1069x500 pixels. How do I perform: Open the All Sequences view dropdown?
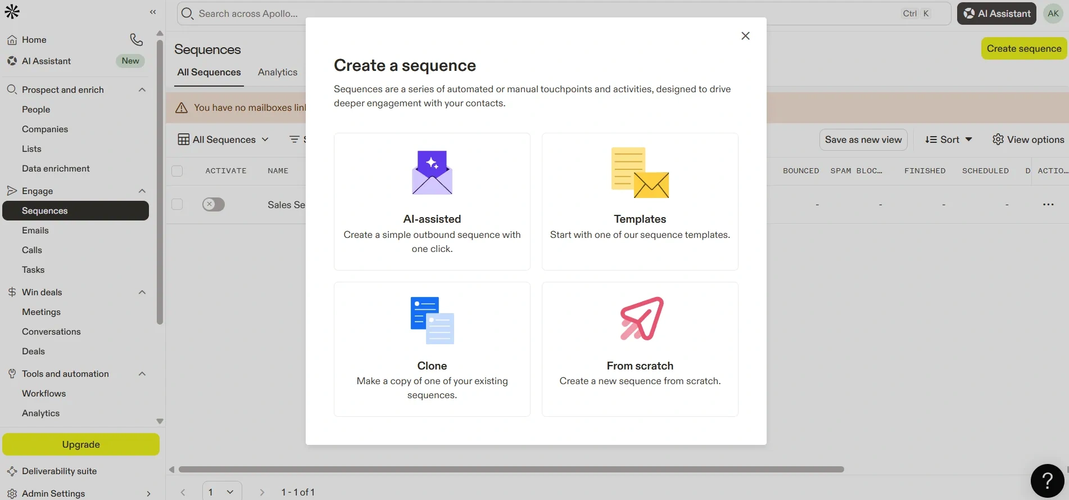point(224,139)
